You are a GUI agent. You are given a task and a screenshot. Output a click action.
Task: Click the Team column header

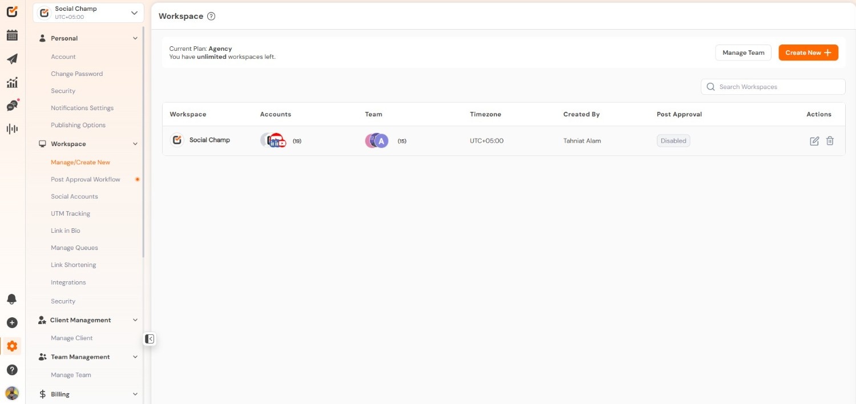(x=374, y=114)
